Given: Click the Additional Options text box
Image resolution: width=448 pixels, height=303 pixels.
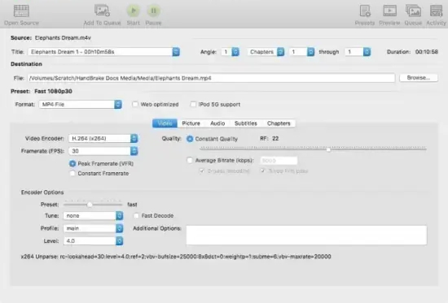Looking at the screenshot, I should [306, 235].
